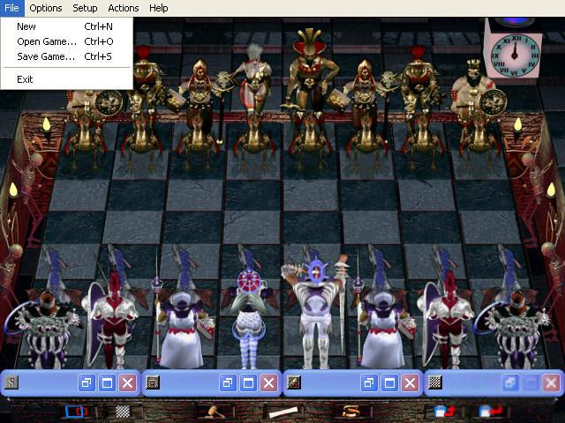Click the chessboard icon on fourth minimized window
The image size is (565, 423).
point(435,382)
